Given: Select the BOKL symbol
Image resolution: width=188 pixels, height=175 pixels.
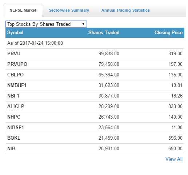Looking at the screenshot, I should pyautogui.click(x=14, y=138).
